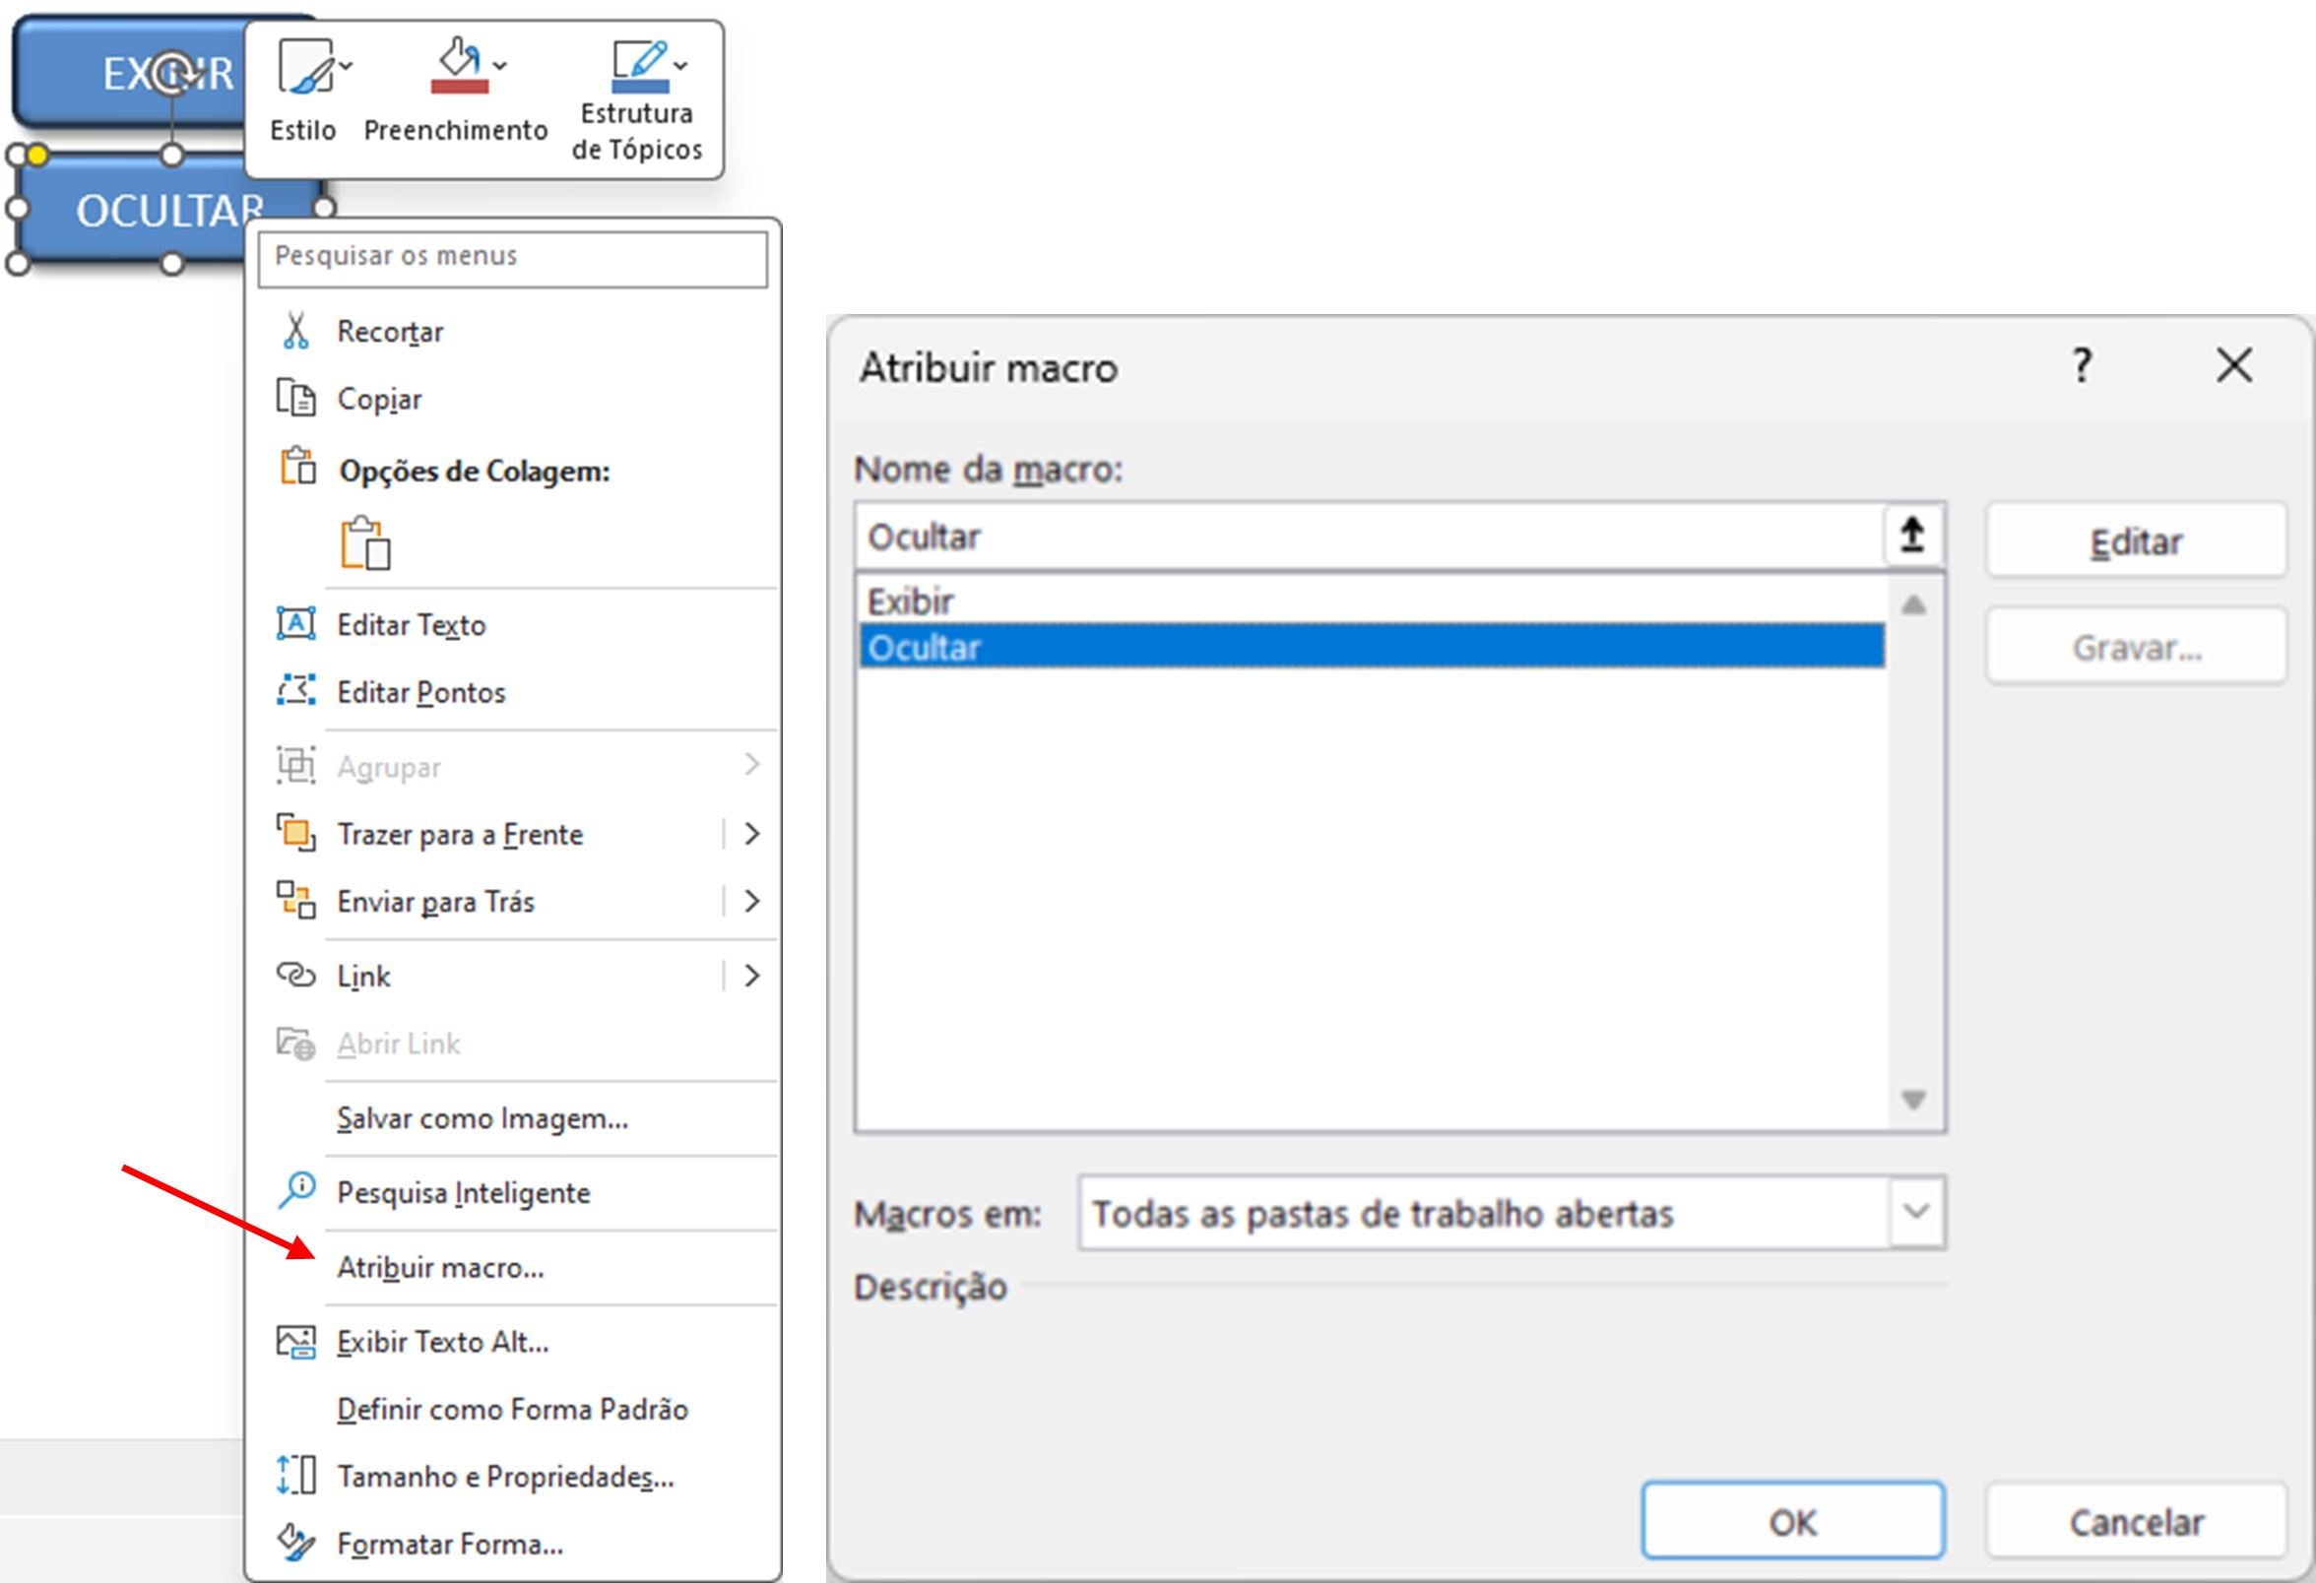Click the yellow adjustment handle of the OCULTAR shape
Image resolution: width=2316 pixels, height=1583 pixels.
[36, 156]
